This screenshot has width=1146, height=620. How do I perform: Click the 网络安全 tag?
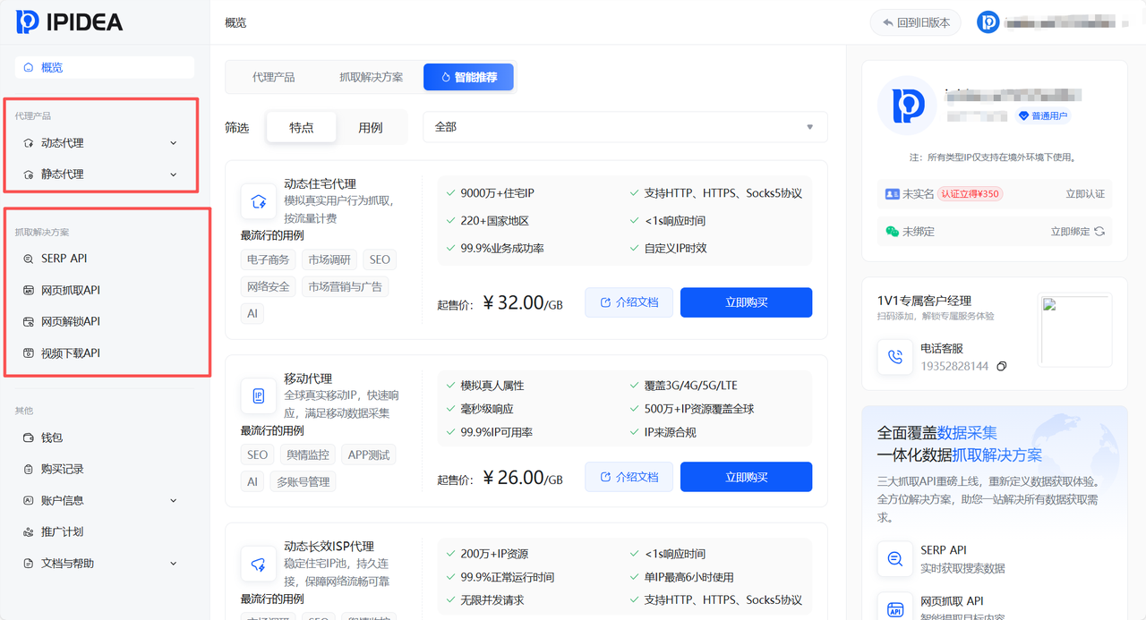[x=269, y=286]
